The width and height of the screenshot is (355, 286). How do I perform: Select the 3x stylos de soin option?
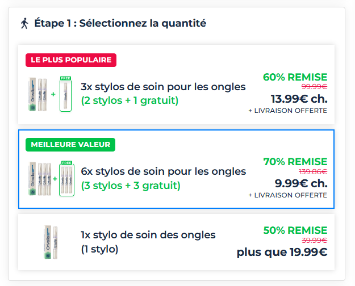pyautogui.click(x=163, y=87)
